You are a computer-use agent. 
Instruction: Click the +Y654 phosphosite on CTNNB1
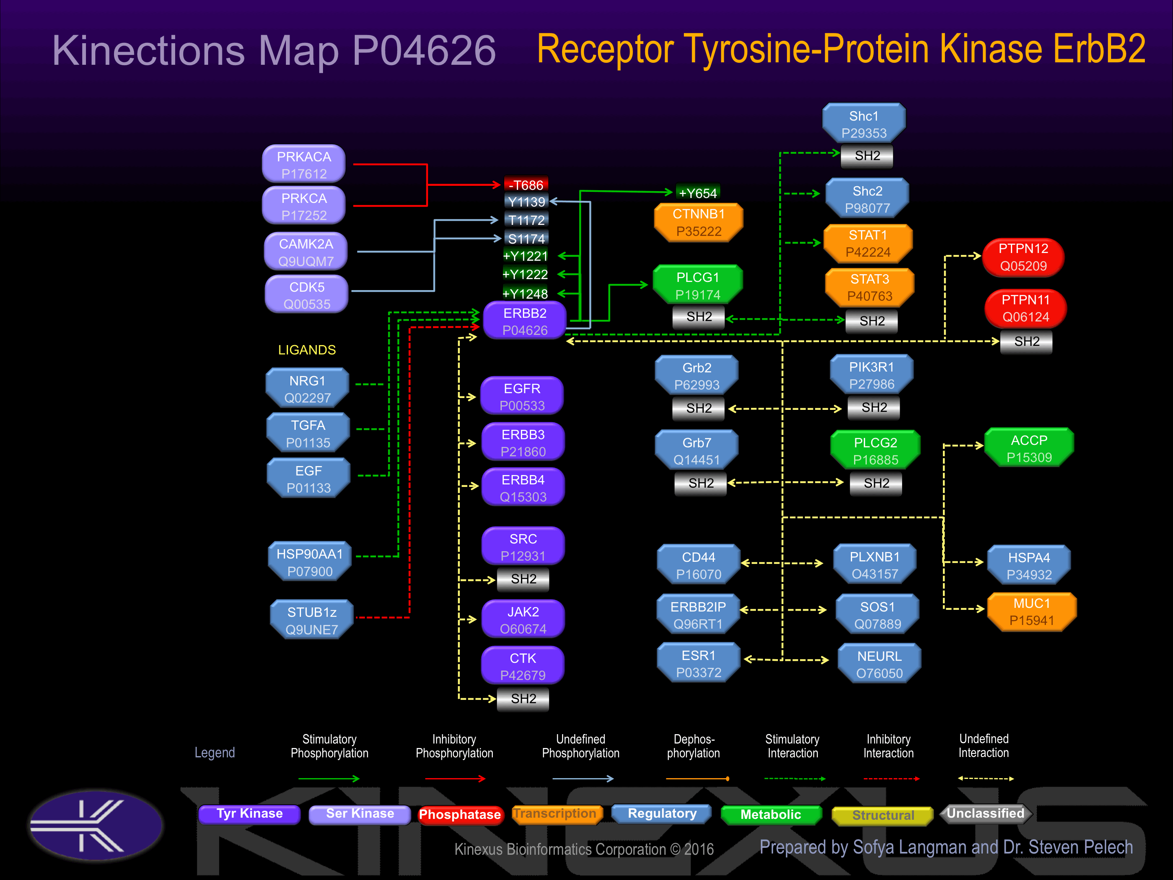point(698,193)
